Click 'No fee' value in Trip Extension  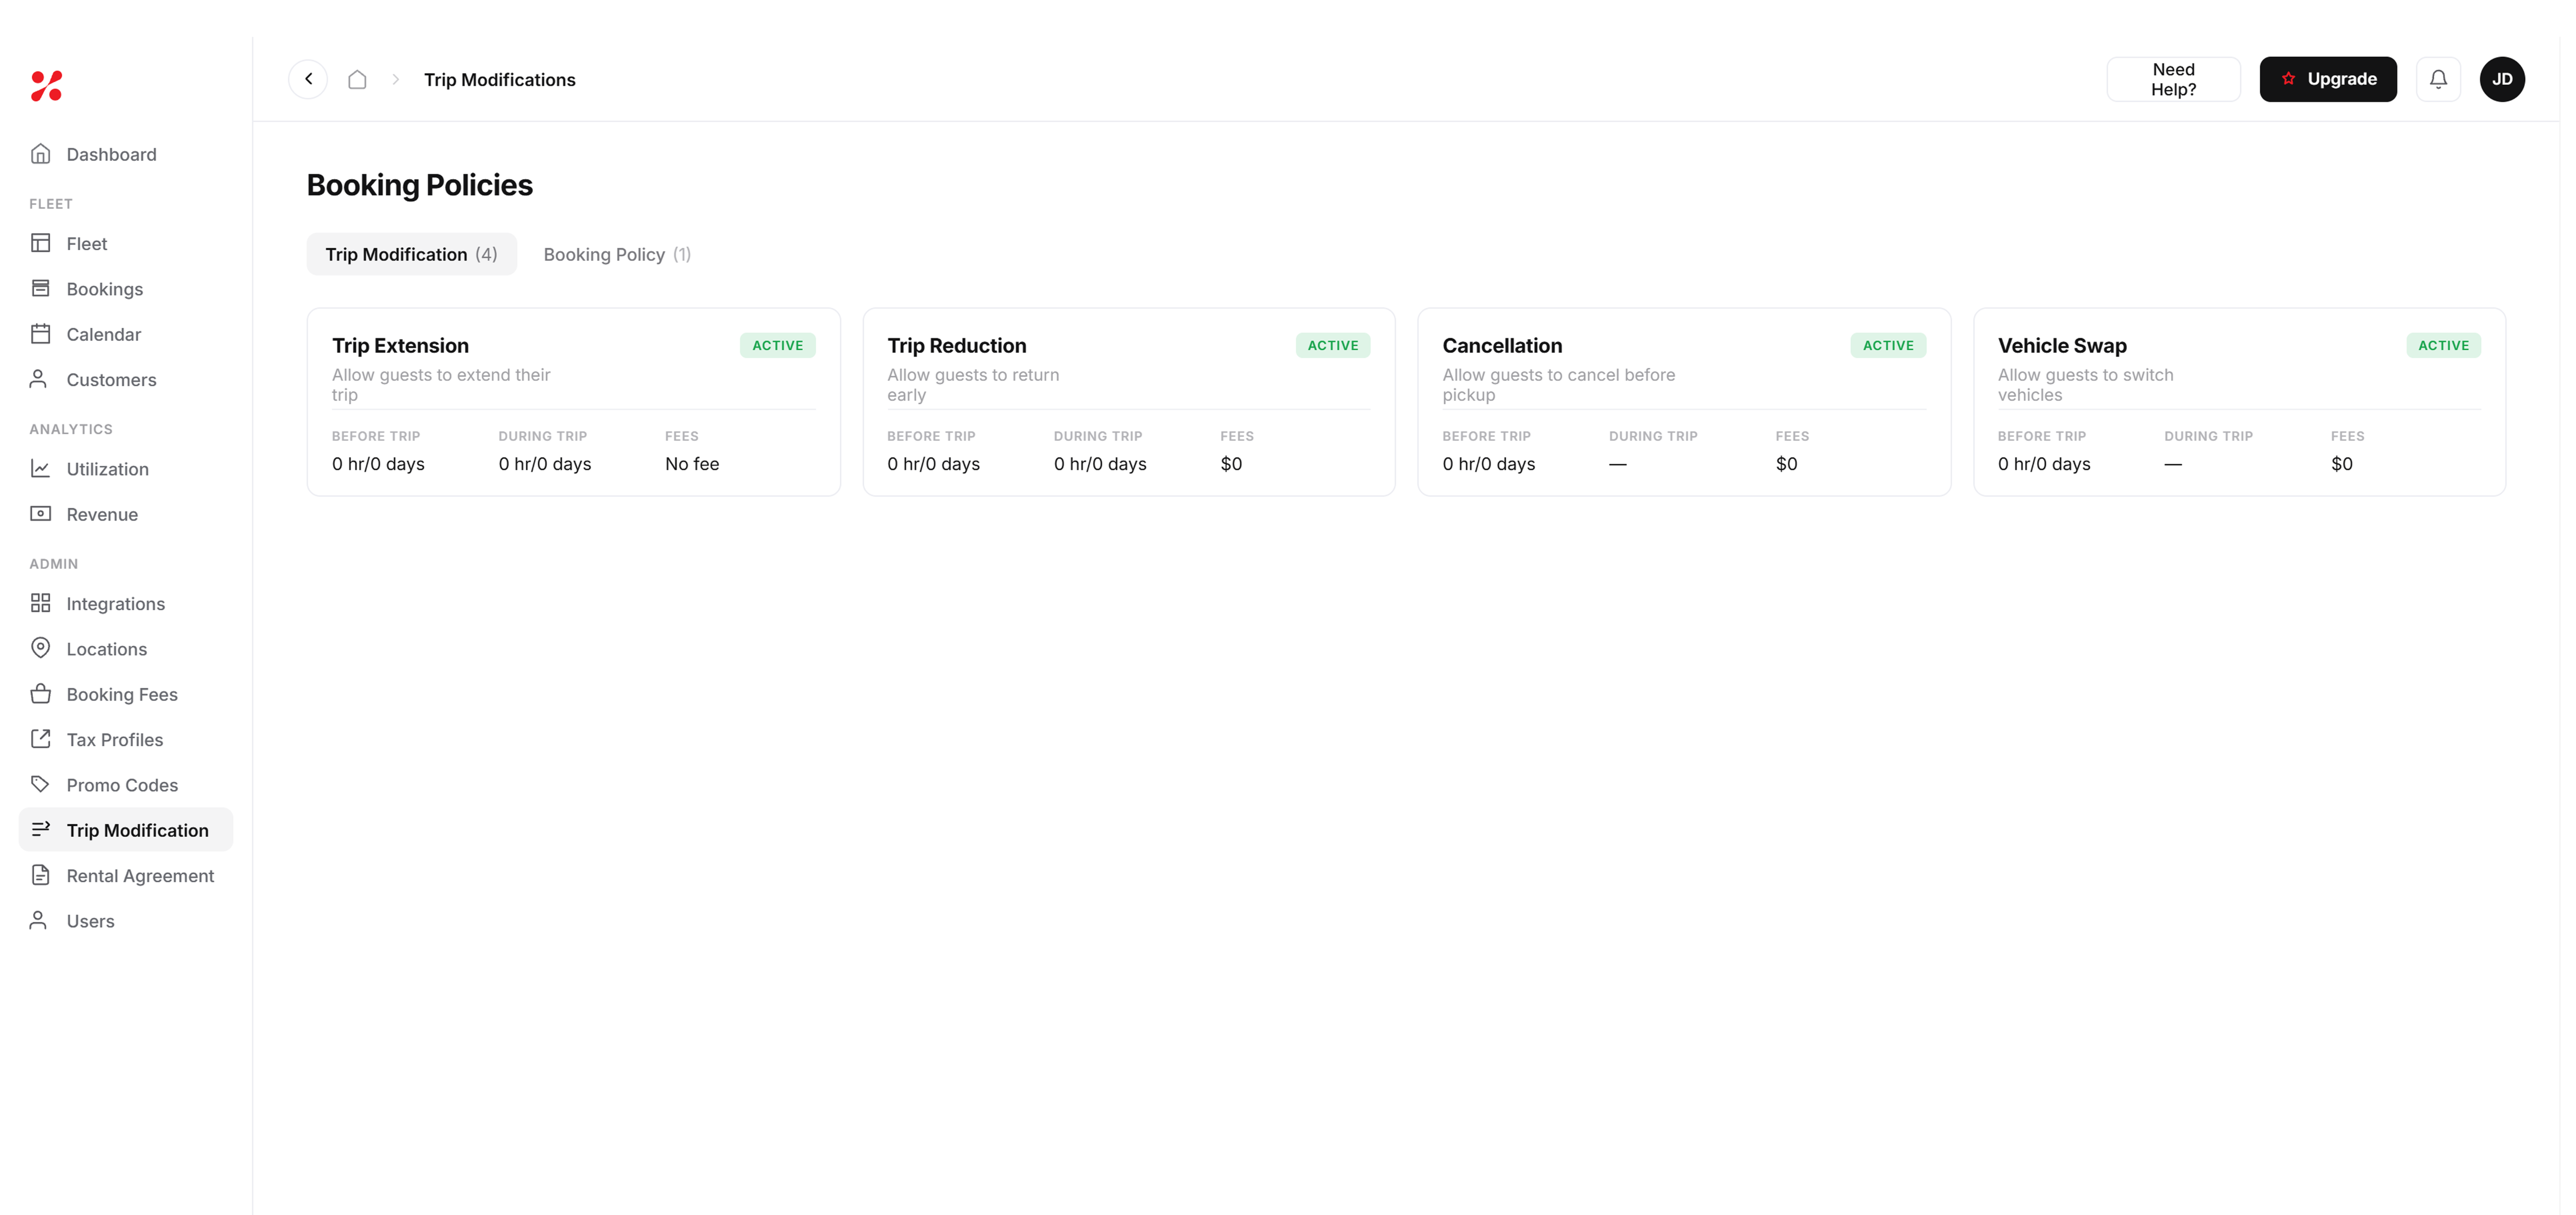(x=692, y=464)
